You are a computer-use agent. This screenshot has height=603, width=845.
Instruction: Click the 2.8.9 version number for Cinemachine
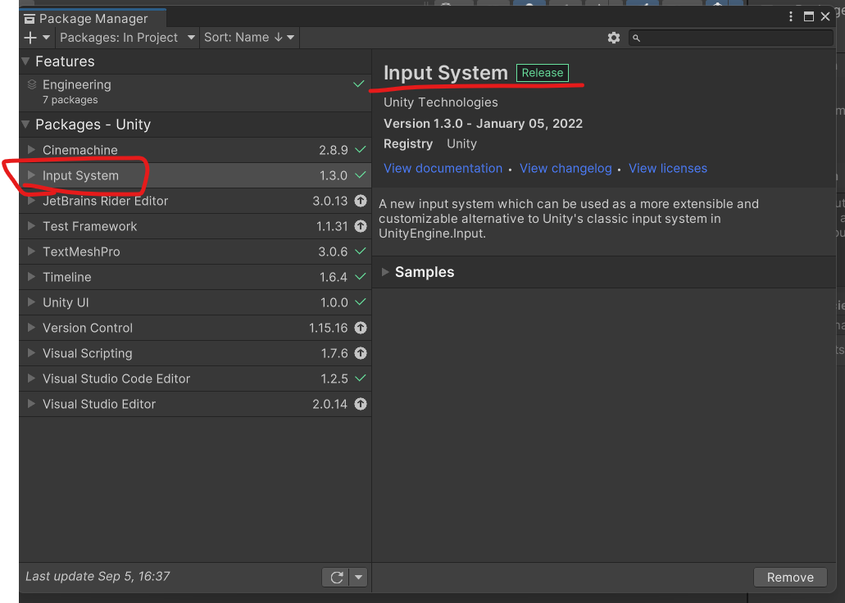tap(333, 151)
